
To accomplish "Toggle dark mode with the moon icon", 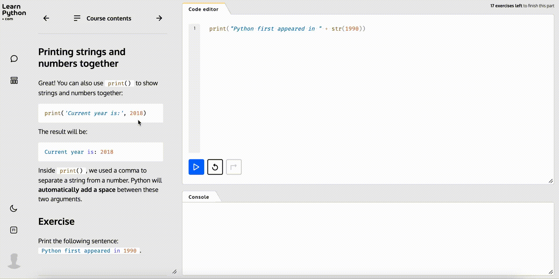I will 14,208.
